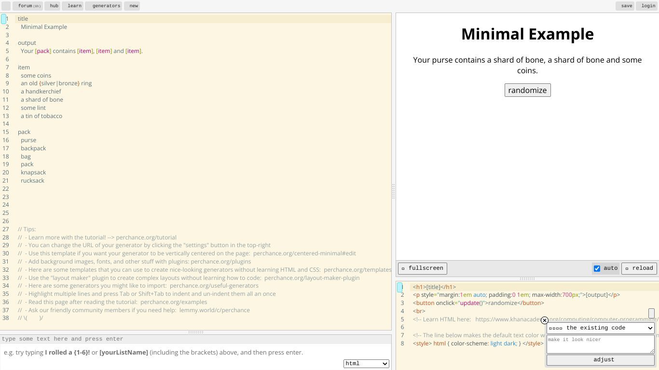Click the 'type some text here' input

[195, 339]
